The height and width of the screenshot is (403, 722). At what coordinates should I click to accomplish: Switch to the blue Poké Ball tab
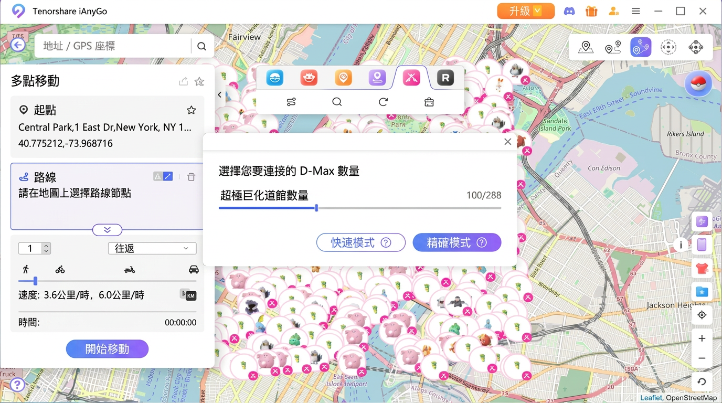tap(274, 78)
